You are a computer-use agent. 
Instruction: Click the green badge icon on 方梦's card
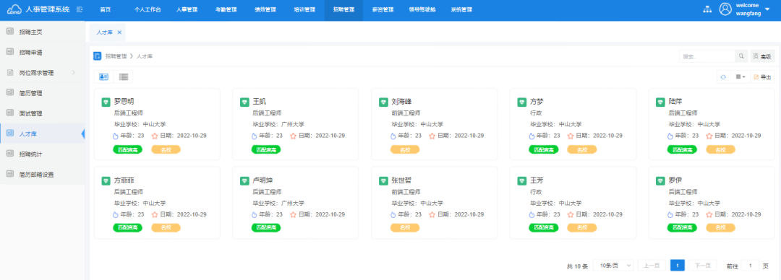(522, 102)
